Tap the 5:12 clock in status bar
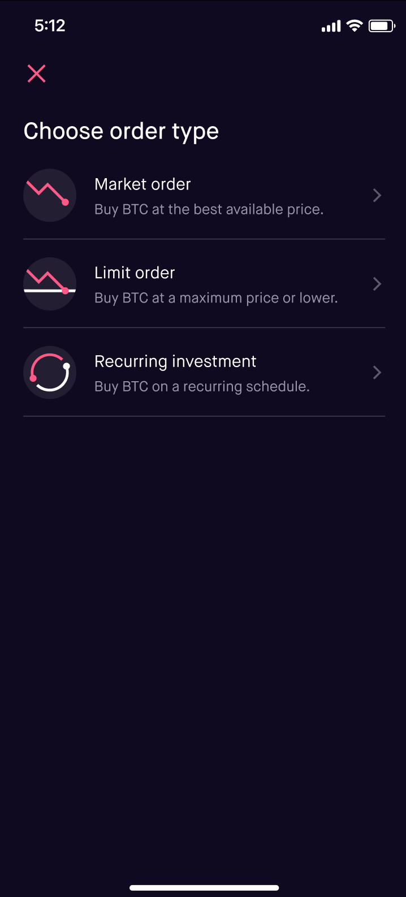This screenshot has height=897, width=406. [50, 26]
